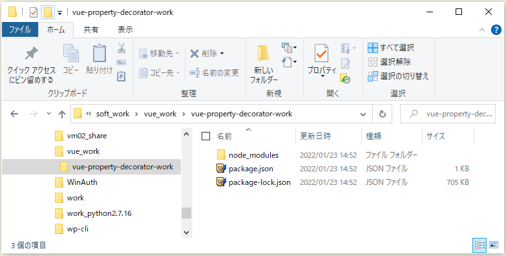Pin folder to Quick Access

tap(31, 65)
